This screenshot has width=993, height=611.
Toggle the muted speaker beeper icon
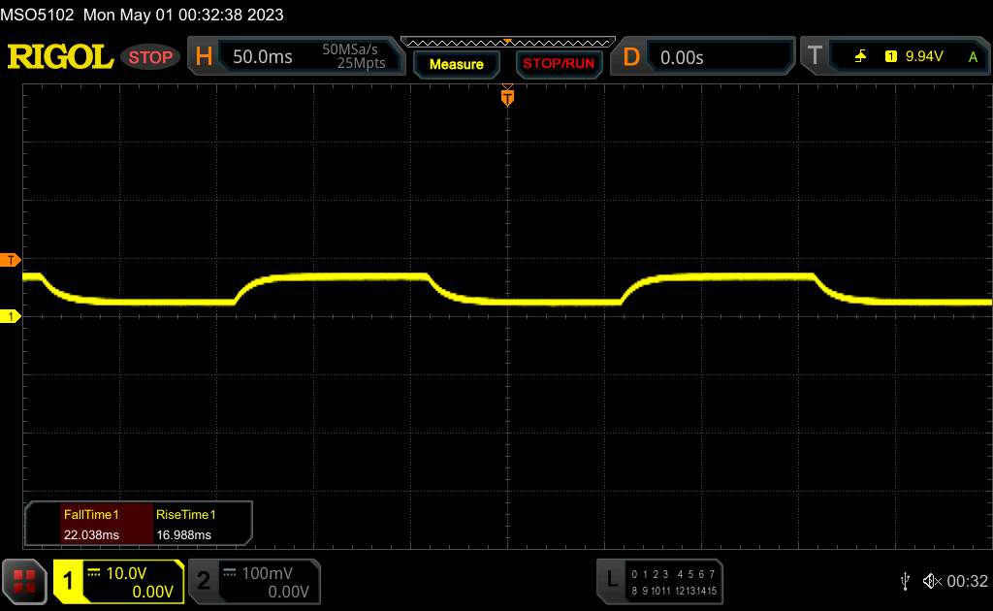pyautogui.click(x=932, y=580)
